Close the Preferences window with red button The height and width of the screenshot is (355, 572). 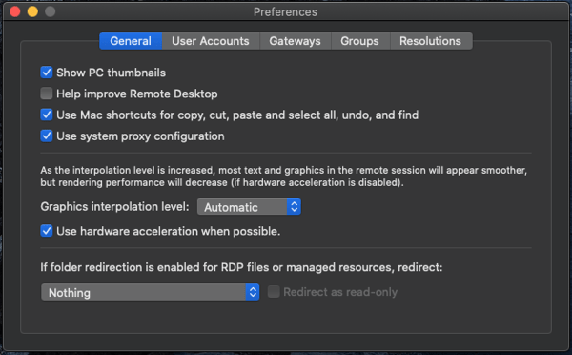pos(15,11)
